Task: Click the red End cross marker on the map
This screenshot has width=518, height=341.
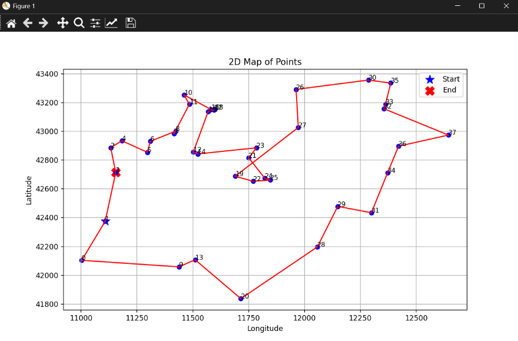Action: [116, 172]
